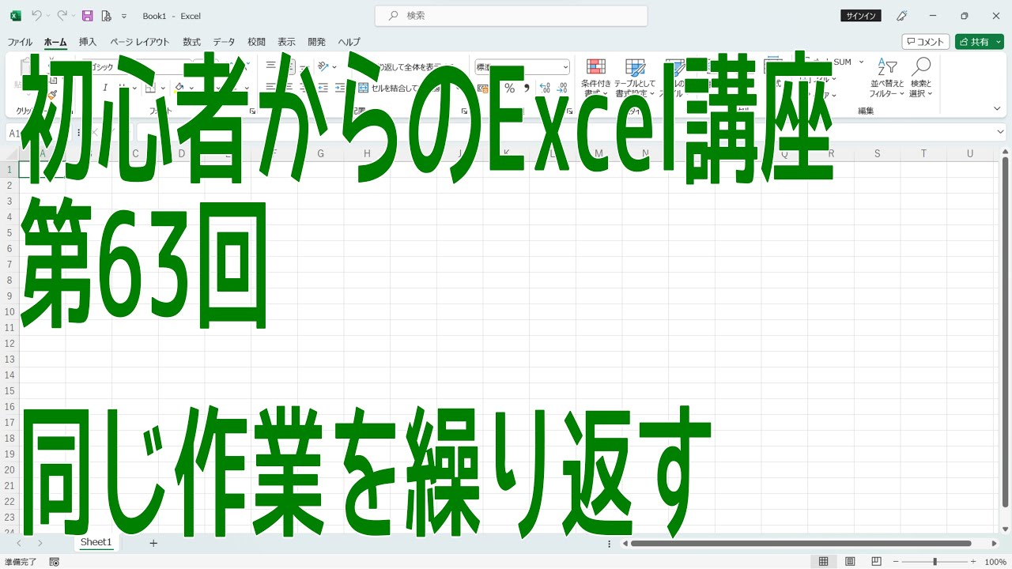This screenshot has width=1012, height=569.
Task: Apply percent style format
Action: tap(509, 89)
